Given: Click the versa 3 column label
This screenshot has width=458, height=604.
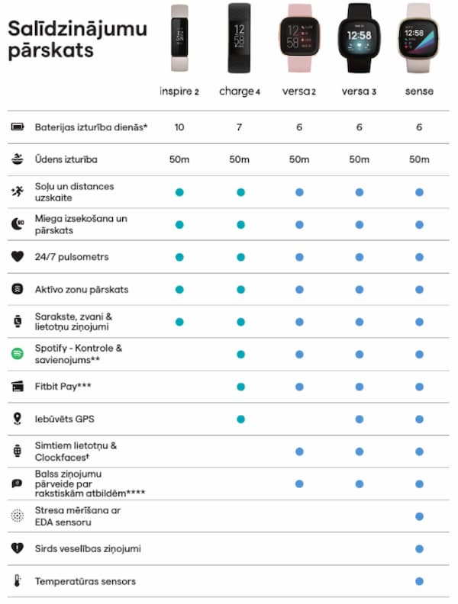Looking at the screenshot, I should 359,92.
